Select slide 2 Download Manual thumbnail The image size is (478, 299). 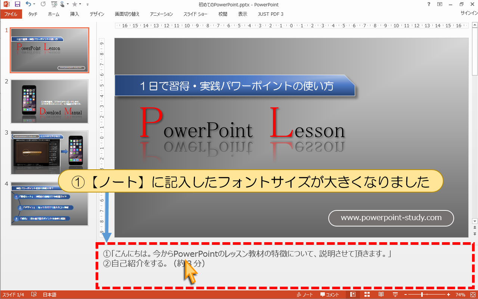(50, 101)
